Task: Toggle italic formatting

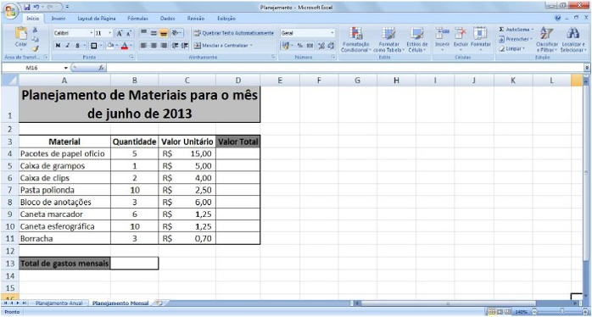Action: pos(67,46)
